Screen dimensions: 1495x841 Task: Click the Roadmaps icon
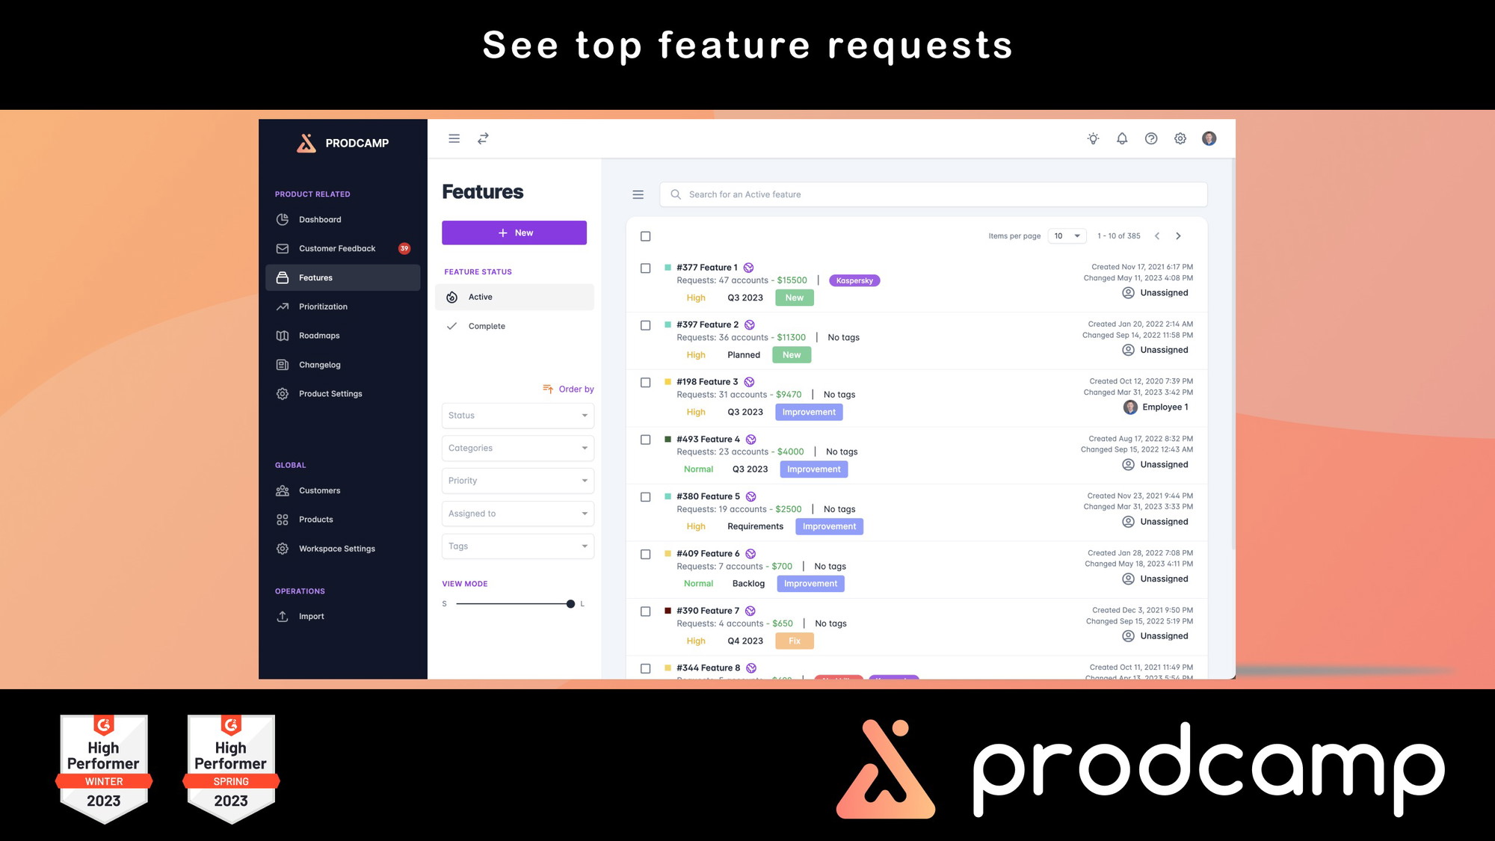point(283,335)
